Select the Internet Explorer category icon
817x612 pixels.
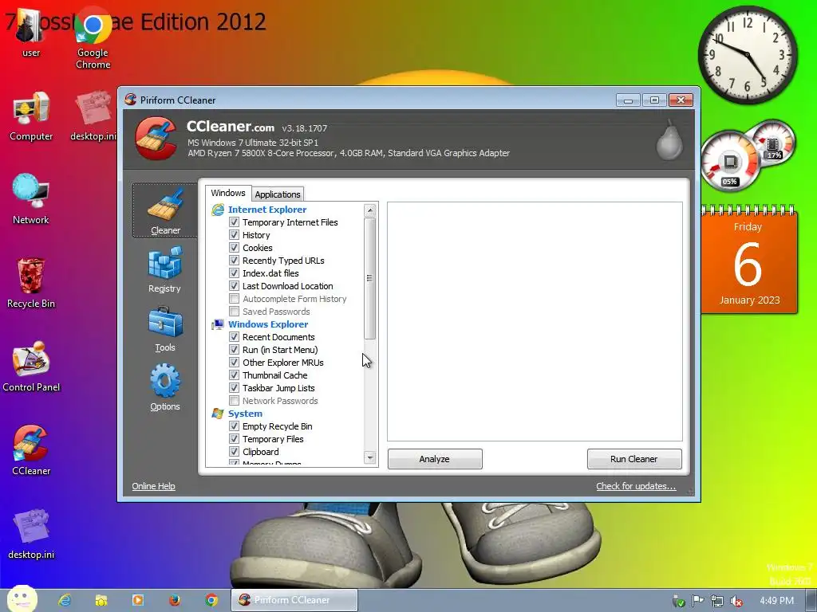217,210
